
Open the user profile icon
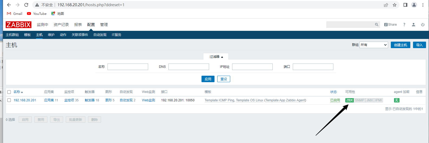tap(413, 25)
